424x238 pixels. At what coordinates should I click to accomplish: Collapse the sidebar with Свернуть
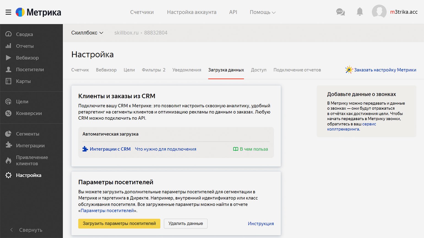pyautogui.click(x=26, y=230)
